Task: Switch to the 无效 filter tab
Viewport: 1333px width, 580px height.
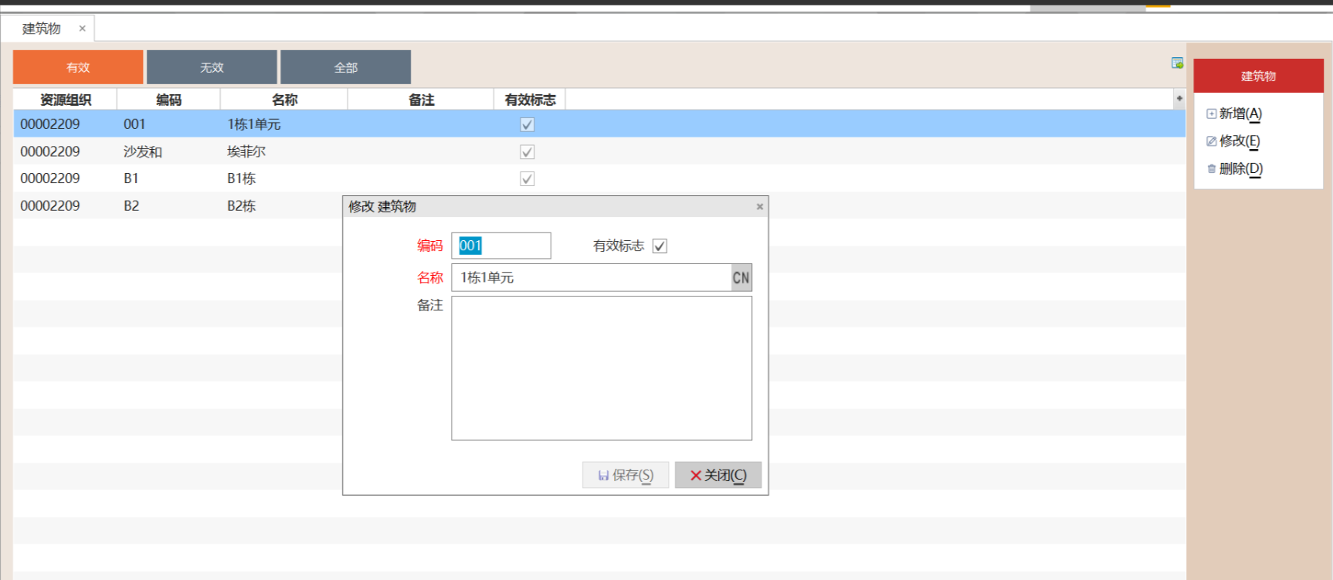Action: (212, 67)
